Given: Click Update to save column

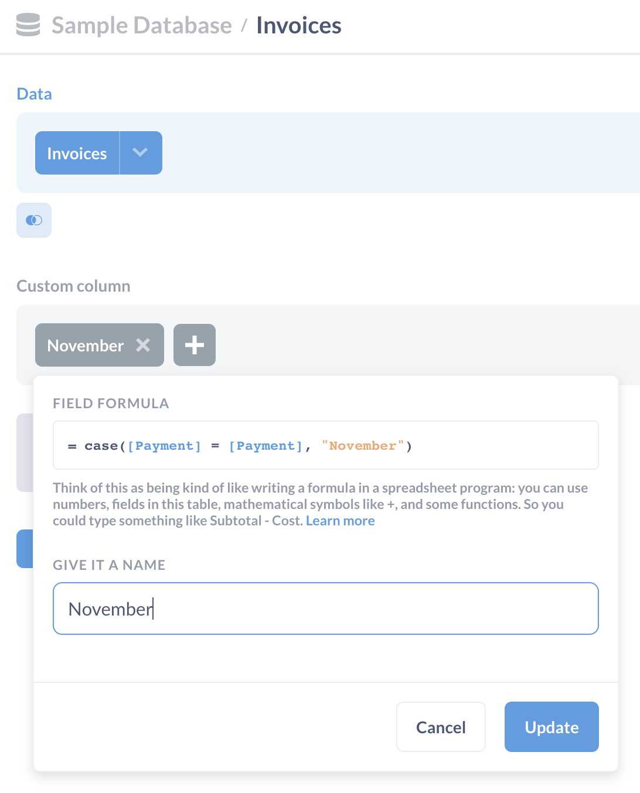Looking at the screenshot, I should point(552,727).
